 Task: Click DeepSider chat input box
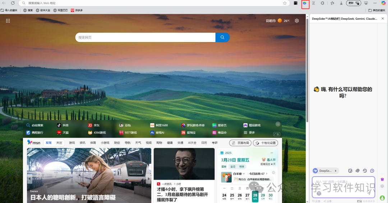(x=343, y=187)
